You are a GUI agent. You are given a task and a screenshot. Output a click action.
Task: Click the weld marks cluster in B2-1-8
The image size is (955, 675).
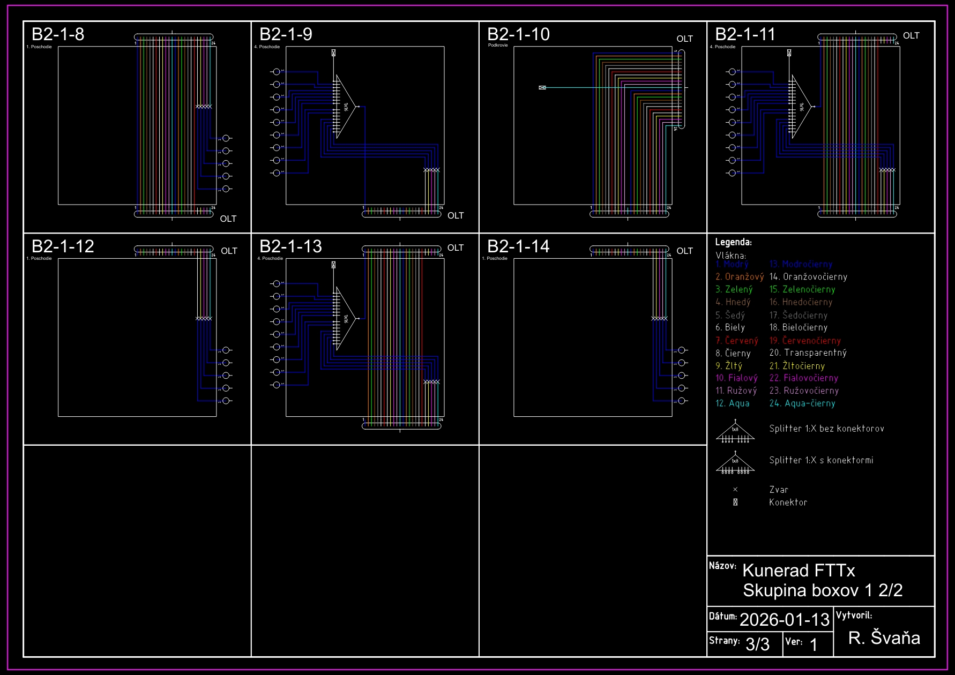(204, 107)
